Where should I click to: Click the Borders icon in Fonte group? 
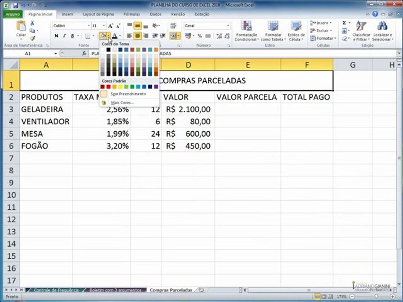click(x=88, y=36)
